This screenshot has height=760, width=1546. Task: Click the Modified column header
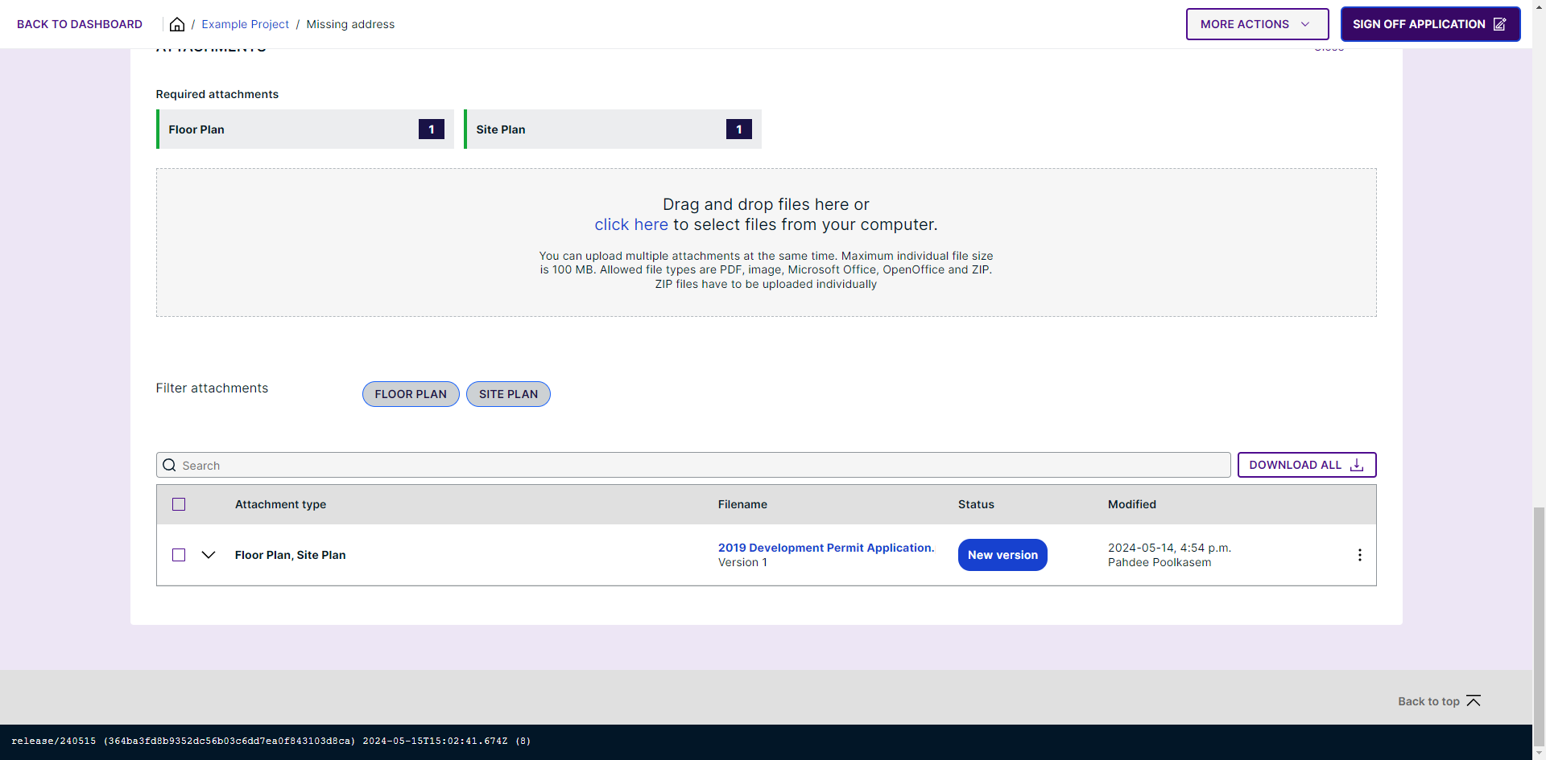click(1132, 504)
